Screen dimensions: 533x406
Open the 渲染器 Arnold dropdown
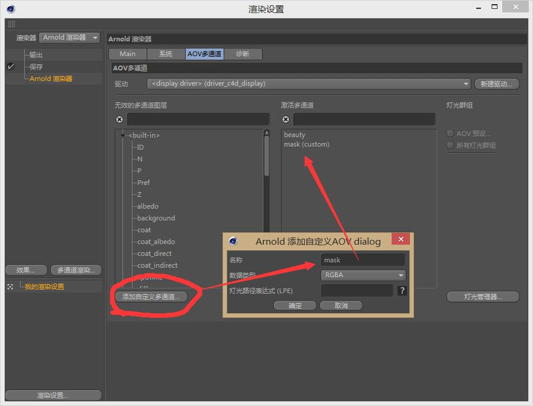pos(69,37)
